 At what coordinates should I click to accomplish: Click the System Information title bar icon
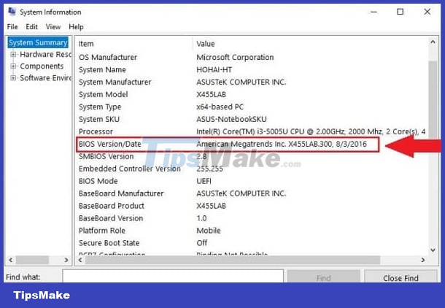coord(12,12)
